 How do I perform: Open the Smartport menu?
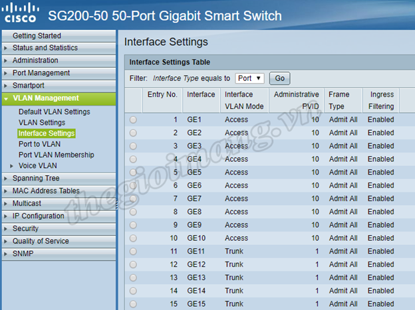(x=59, y=86)
